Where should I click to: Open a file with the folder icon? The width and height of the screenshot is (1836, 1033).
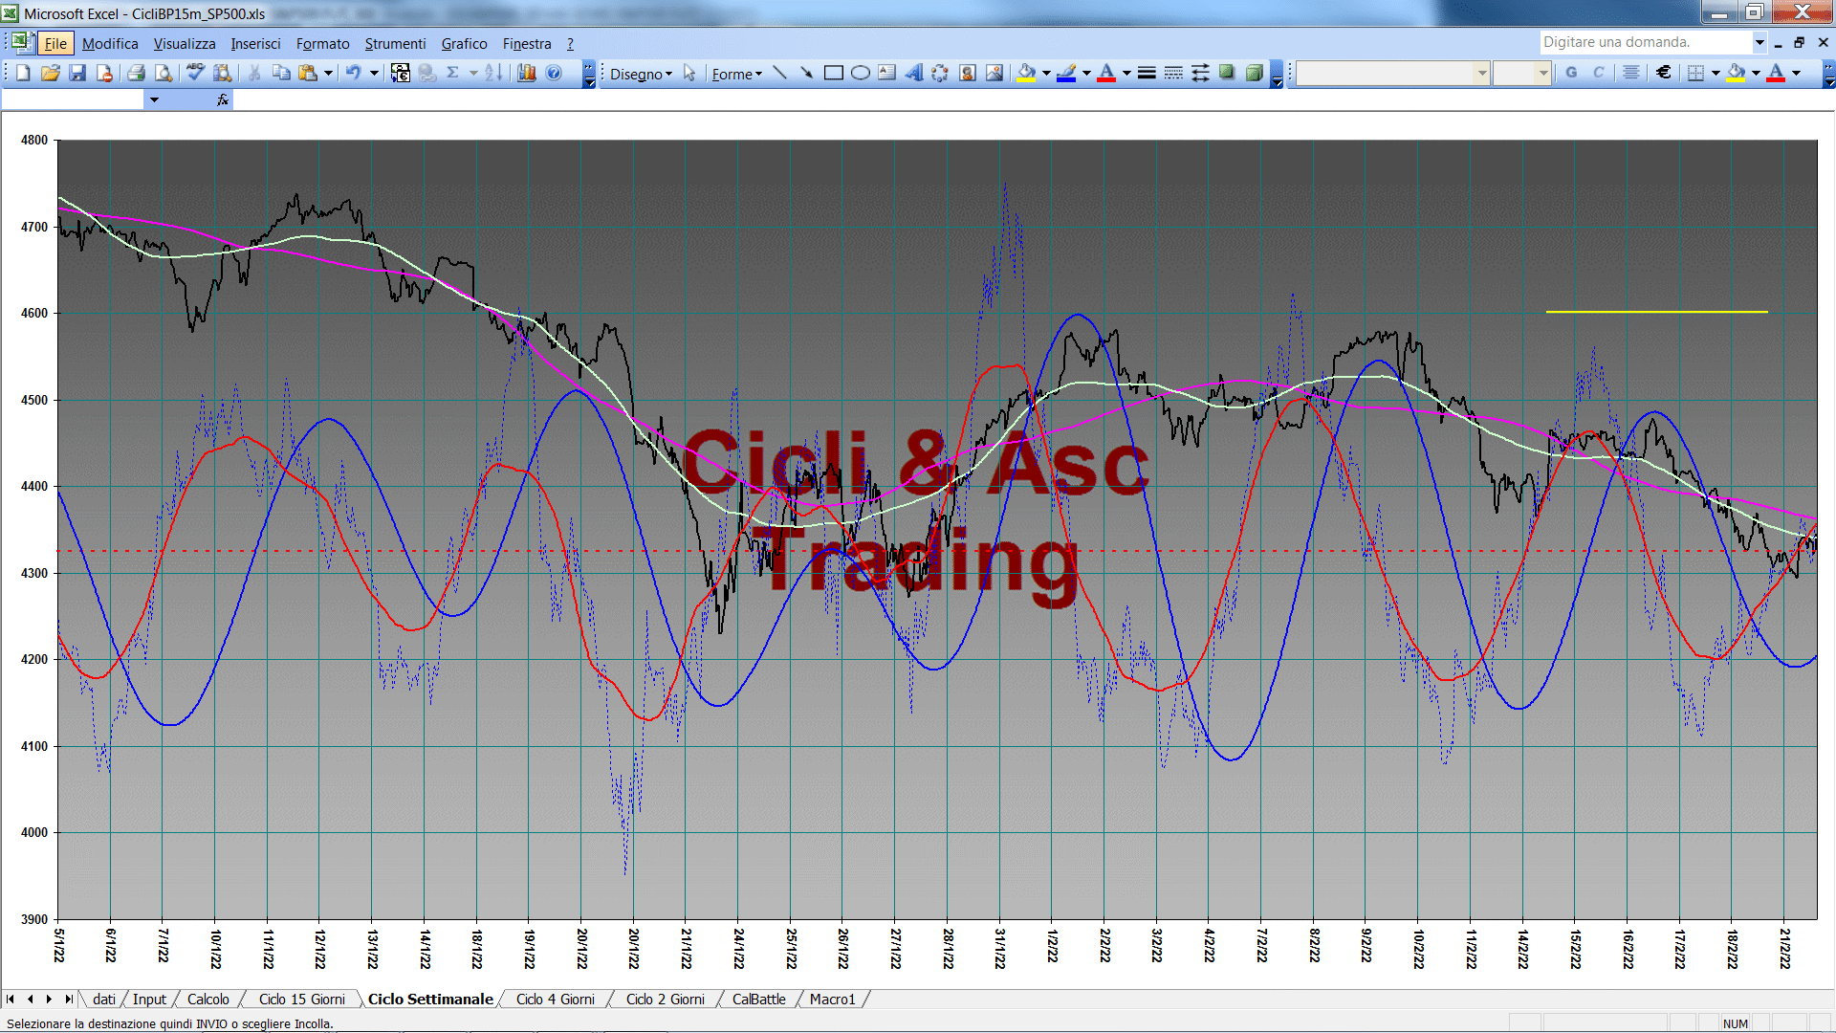51,73
